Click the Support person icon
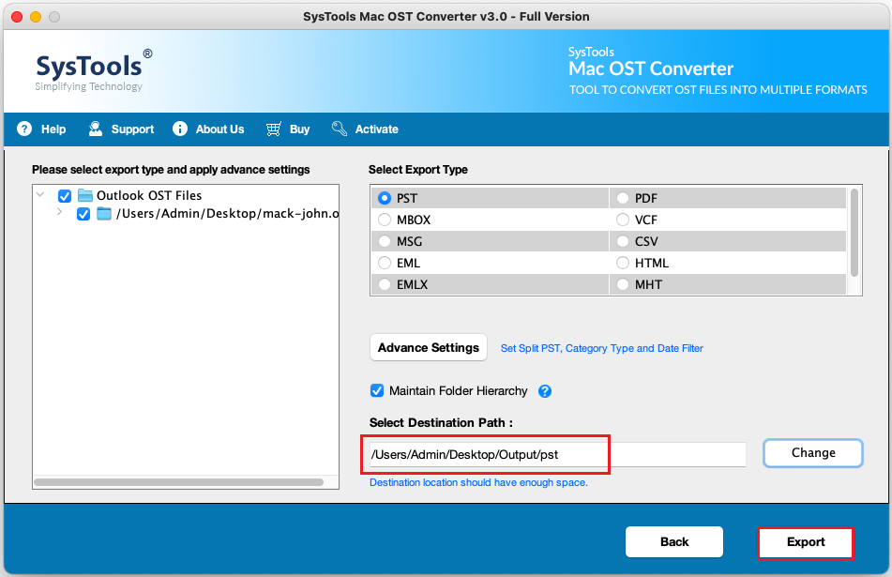892x577 pixels. tap(96, 129)
